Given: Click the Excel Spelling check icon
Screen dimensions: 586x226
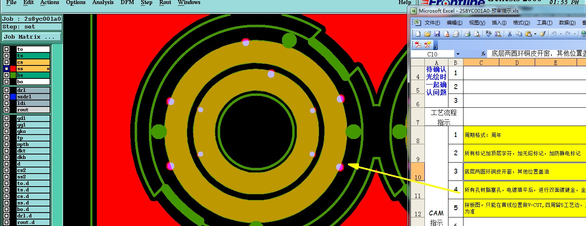Looking at the screenshot, I should point(489,34).
